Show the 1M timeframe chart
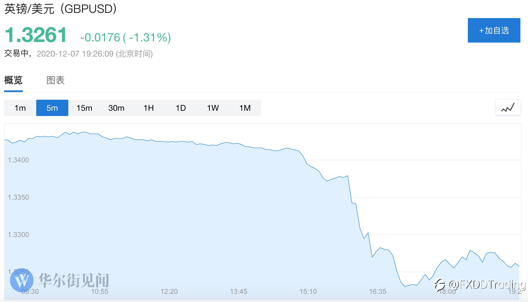This screenshot has height=302, width=528. point(245,108)
